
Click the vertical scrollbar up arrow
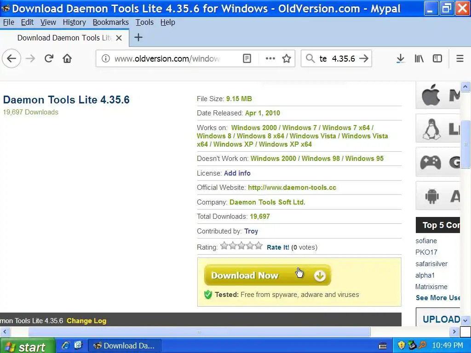coord(465,87)
